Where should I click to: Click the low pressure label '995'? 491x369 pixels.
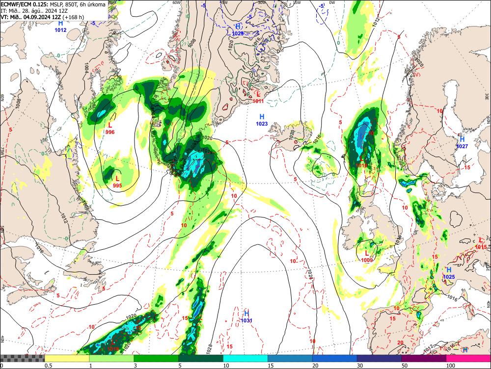pos(117,185)
